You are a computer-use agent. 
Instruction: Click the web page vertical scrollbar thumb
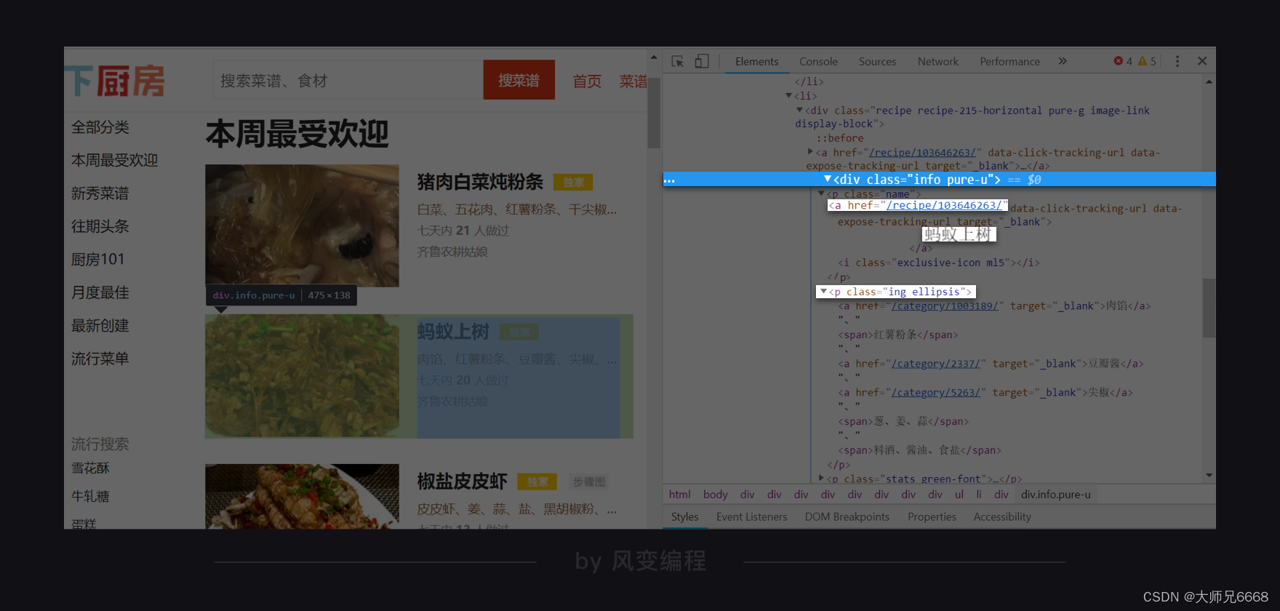click(x=653, y=113)
